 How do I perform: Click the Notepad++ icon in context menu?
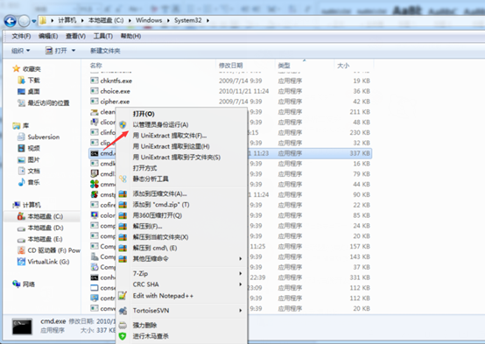coord(123,296)
